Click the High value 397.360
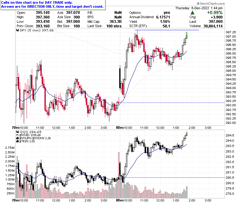The image size is (241, 203). [x=43, y=17]
